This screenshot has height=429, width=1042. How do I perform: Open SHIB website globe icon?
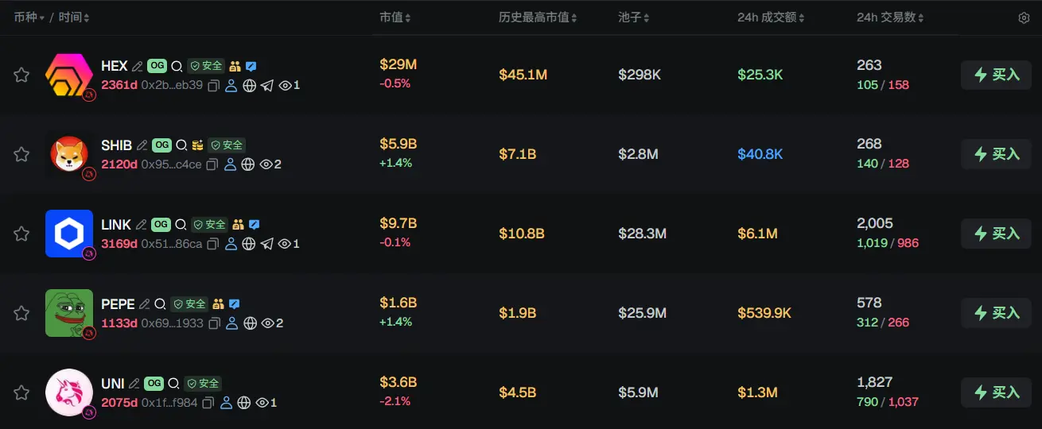pos(248,164)
